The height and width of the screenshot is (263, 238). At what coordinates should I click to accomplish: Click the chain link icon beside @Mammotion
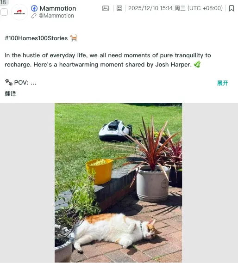[x=34, y=16]
